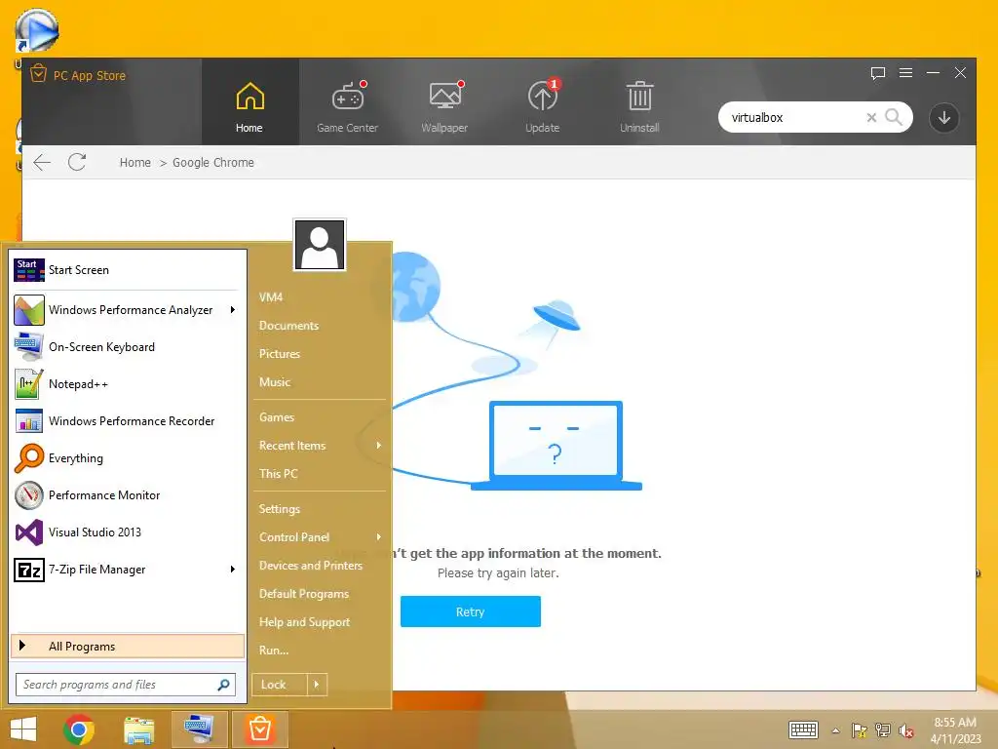This screenshot has height=749, width=998.
Task: Open PC App Store taskbar icon
Action: point(259,729)
